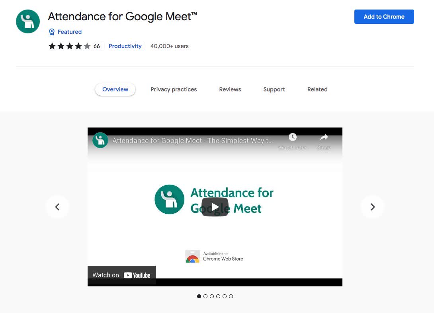
Task: Click the star rating icons
Action: tap(69, 46)
